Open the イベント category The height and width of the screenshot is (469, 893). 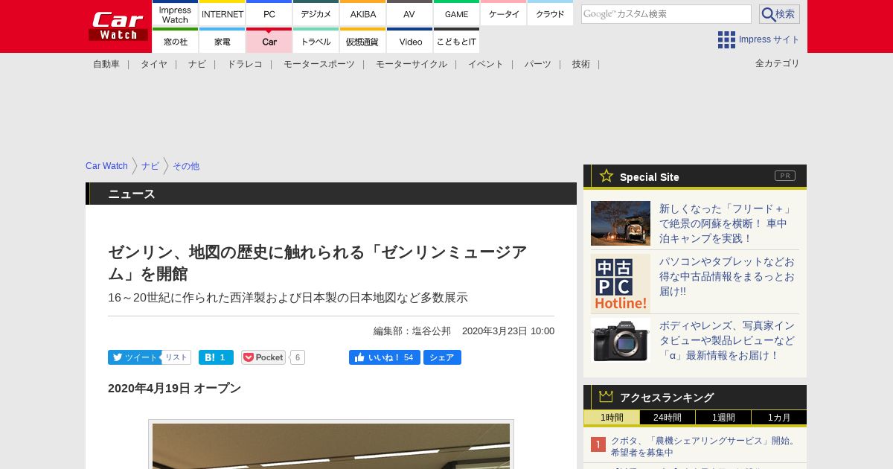tap(486, 64)
